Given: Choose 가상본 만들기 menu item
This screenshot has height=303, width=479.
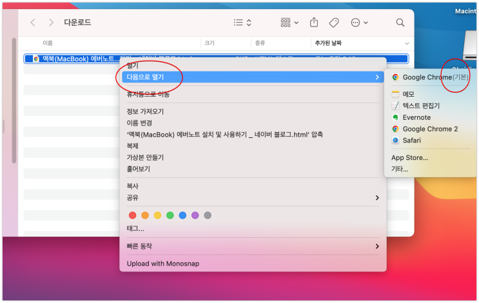Looking at the screenshot, I should click(x=145, y=157).
